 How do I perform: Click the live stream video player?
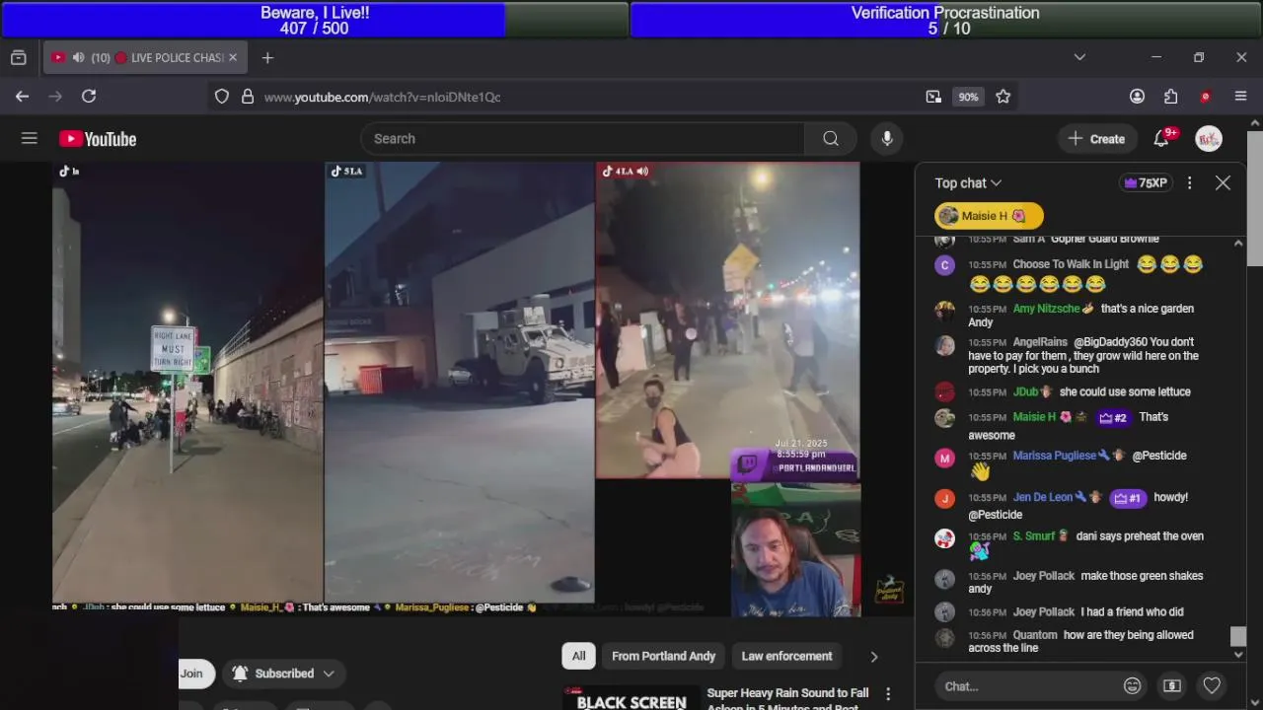pos(456,389)
